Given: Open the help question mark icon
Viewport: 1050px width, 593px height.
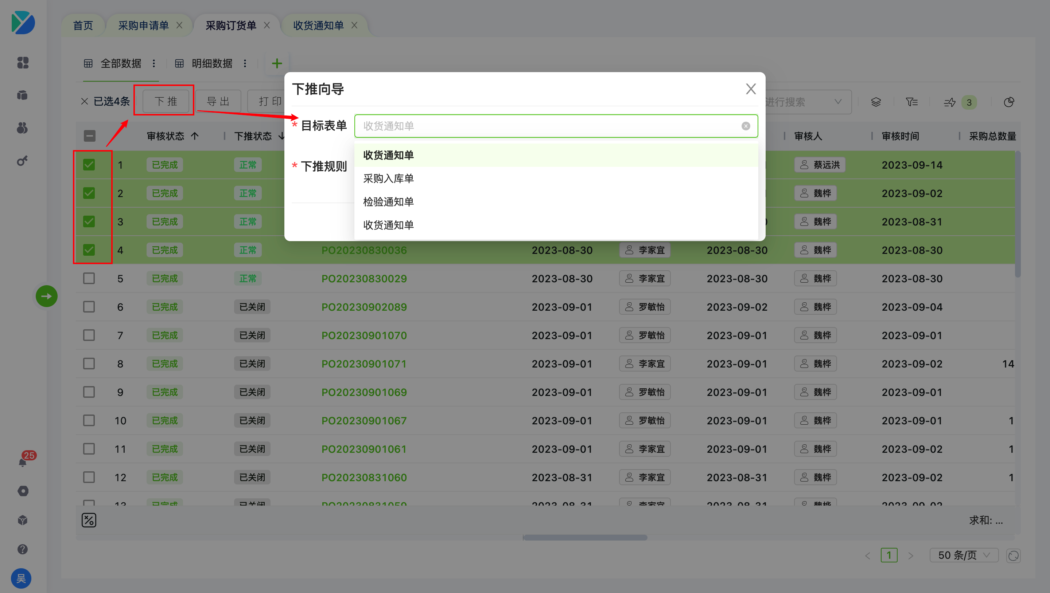Looking at the screenshot, I should tap(23, 549).
